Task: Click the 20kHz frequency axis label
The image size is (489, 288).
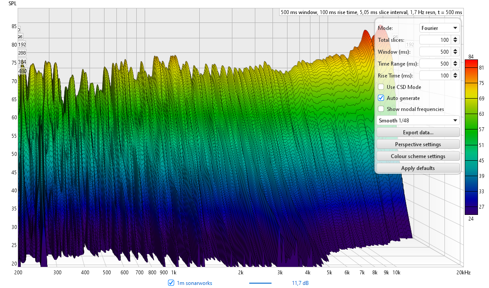Action: 463,273
